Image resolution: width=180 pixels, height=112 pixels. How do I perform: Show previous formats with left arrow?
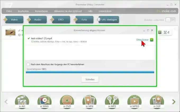(x=6, y=102)
